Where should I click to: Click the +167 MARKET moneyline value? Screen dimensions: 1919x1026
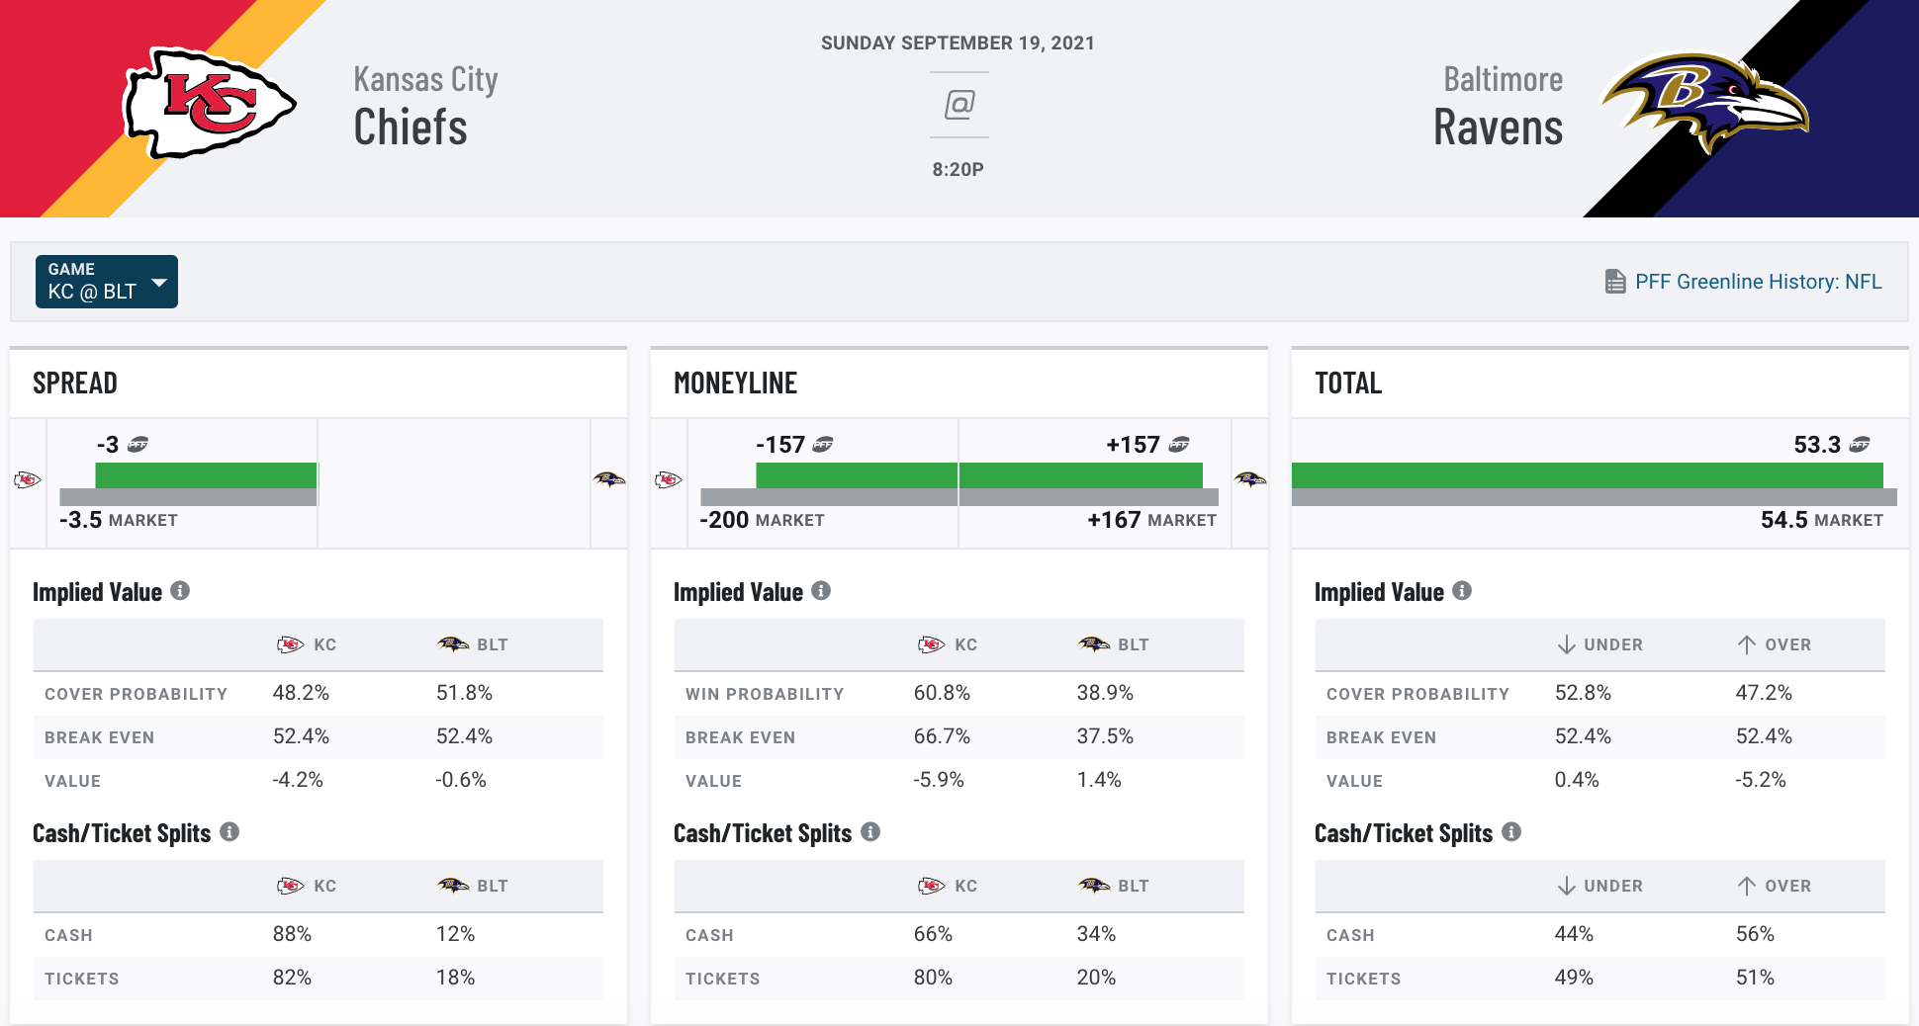[1152, 520]
